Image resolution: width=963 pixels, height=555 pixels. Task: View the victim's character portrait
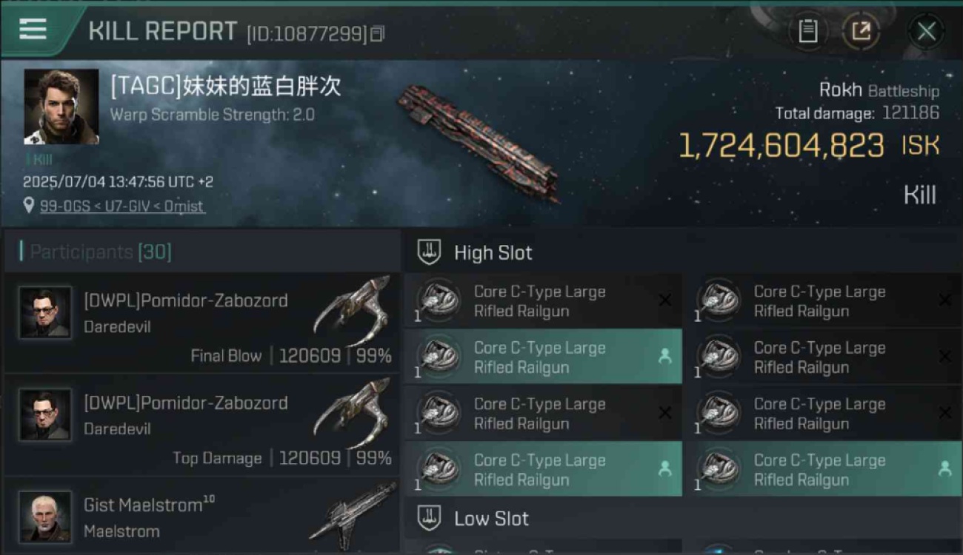point(61,107)
